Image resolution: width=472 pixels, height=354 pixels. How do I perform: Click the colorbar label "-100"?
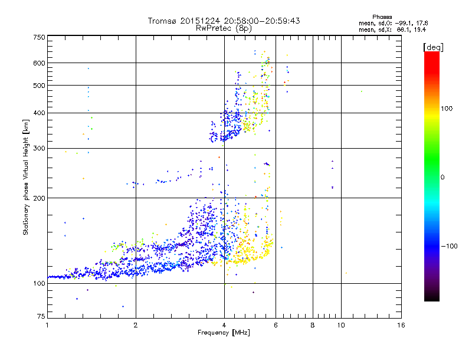[449, 246]
